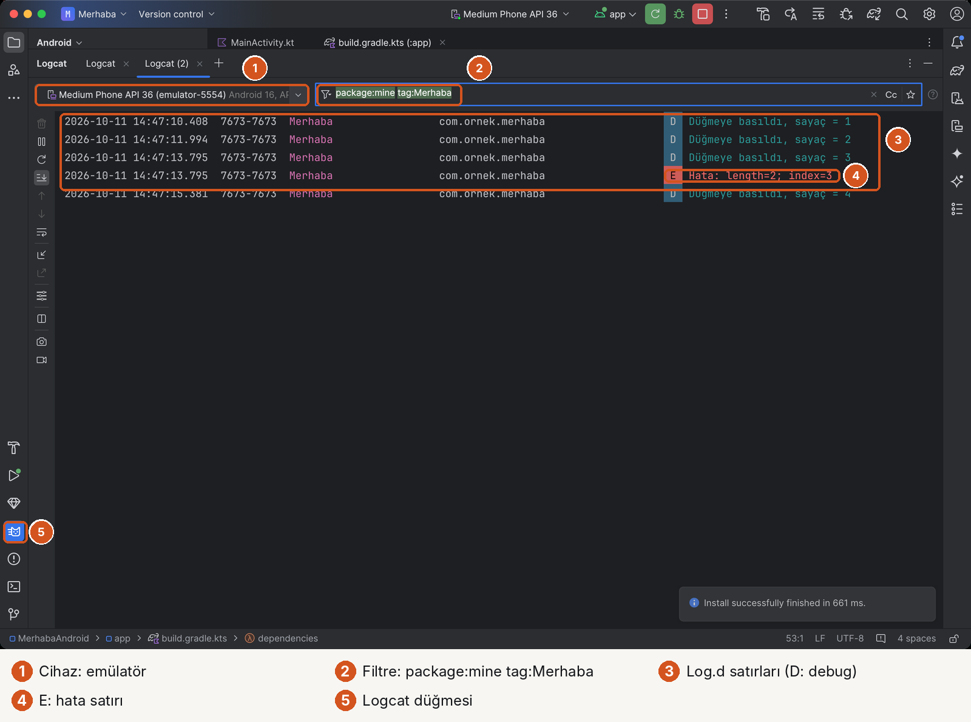
Task: Open Running Devices in right sidebar
Action: coord(957,126)
